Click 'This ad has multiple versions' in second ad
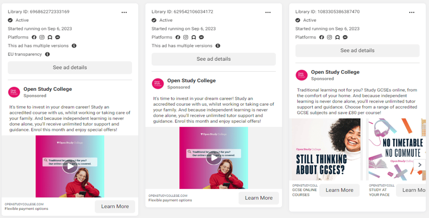This screenshot has width=429, height=218. click(x=182, y=46)
